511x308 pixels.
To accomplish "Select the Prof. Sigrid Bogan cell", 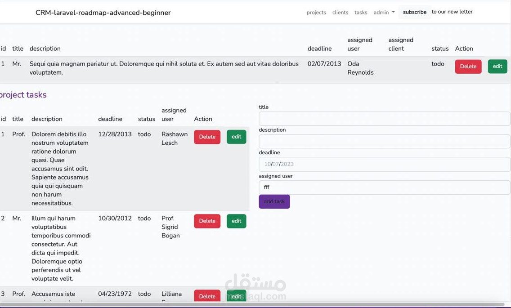I will point(170,227).
